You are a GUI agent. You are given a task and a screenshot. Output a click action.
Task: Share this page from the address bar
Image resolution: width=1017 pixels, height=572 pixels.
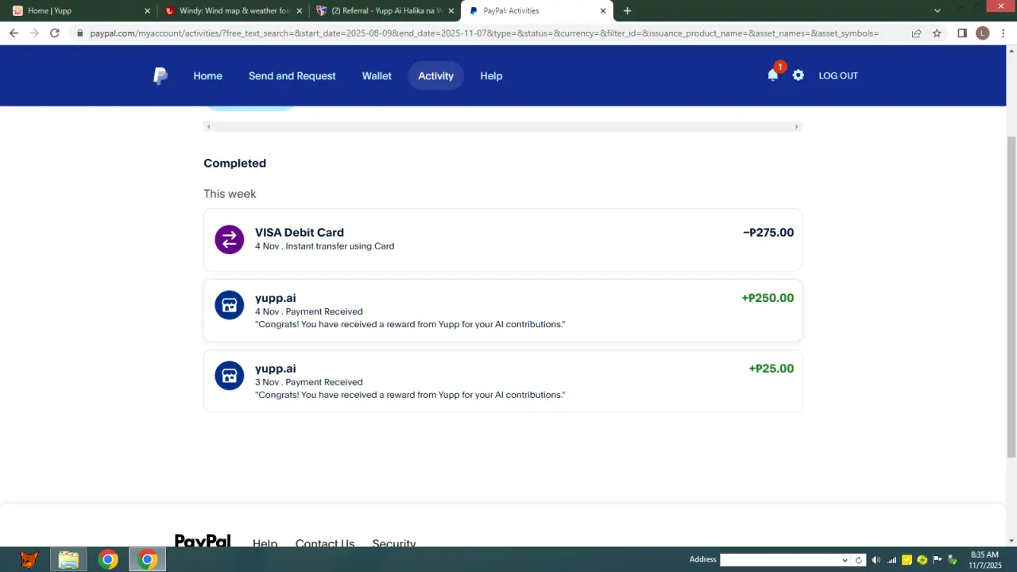(x=916, y=33)
